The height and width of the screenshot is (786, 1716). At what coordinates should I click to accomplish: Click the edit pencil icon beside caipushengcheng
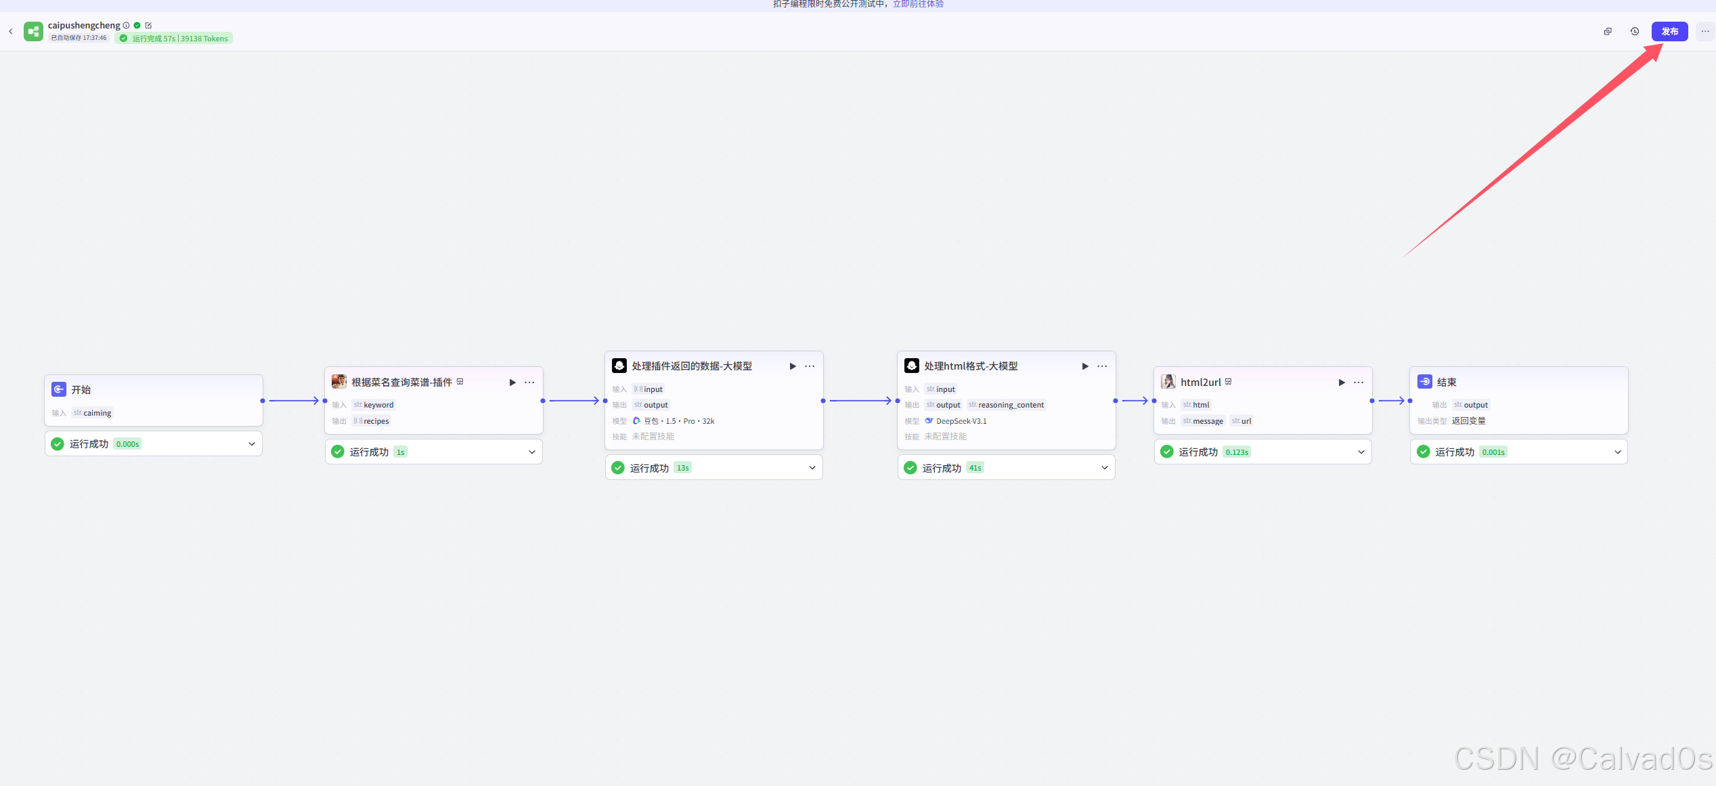148,26
